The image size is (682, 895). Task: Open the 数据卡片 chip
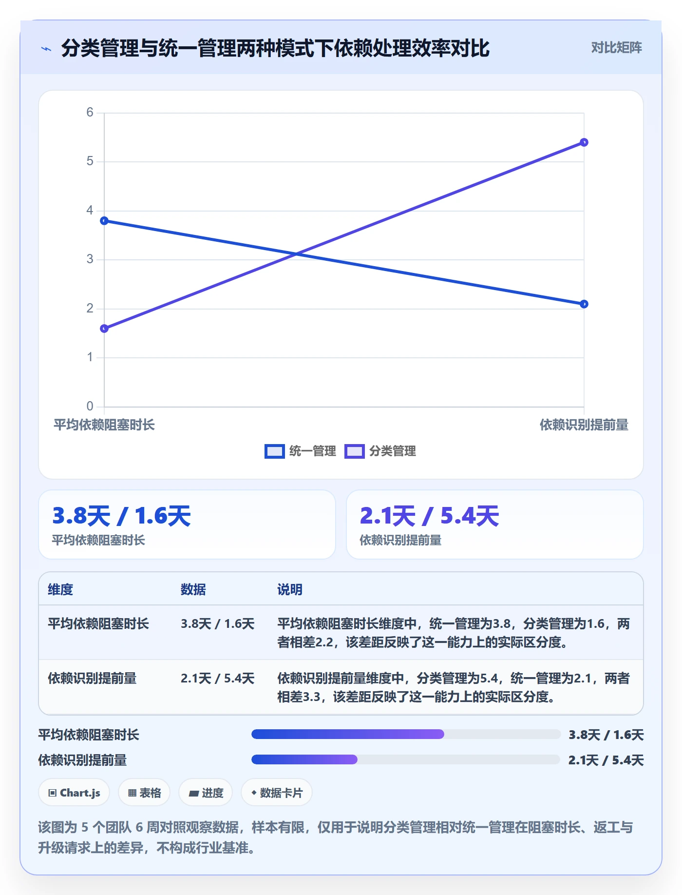coord(277,793)
